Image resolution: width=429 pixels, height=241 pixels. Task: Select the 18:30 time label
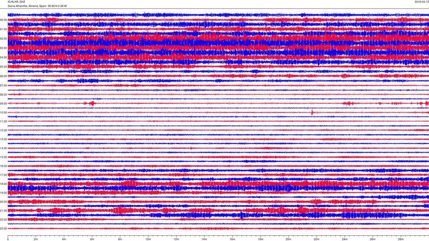pyautogui.click(x=3, y=184)
